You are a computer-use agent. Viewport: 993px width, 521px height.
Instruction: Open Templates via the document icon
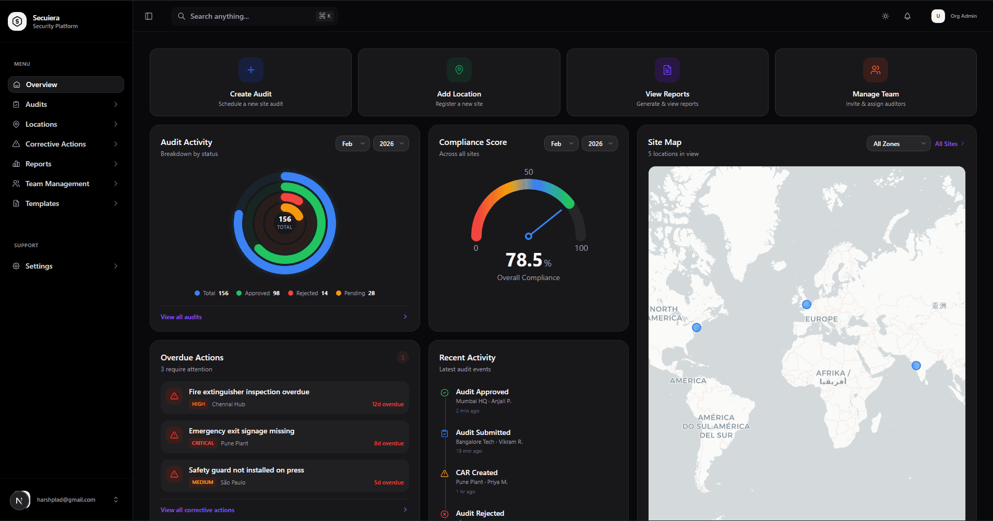pos(17,203)
